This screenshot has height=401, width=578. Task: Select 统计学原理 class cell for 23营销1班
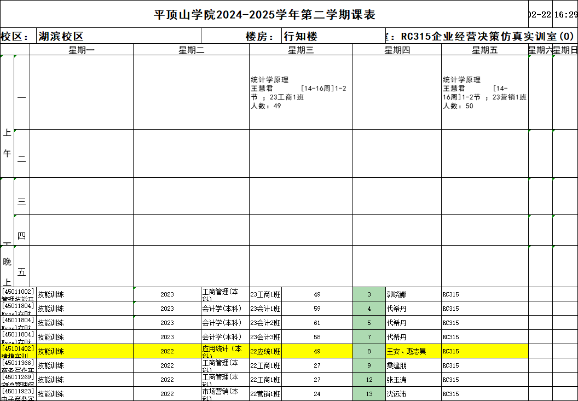point(484,92)
